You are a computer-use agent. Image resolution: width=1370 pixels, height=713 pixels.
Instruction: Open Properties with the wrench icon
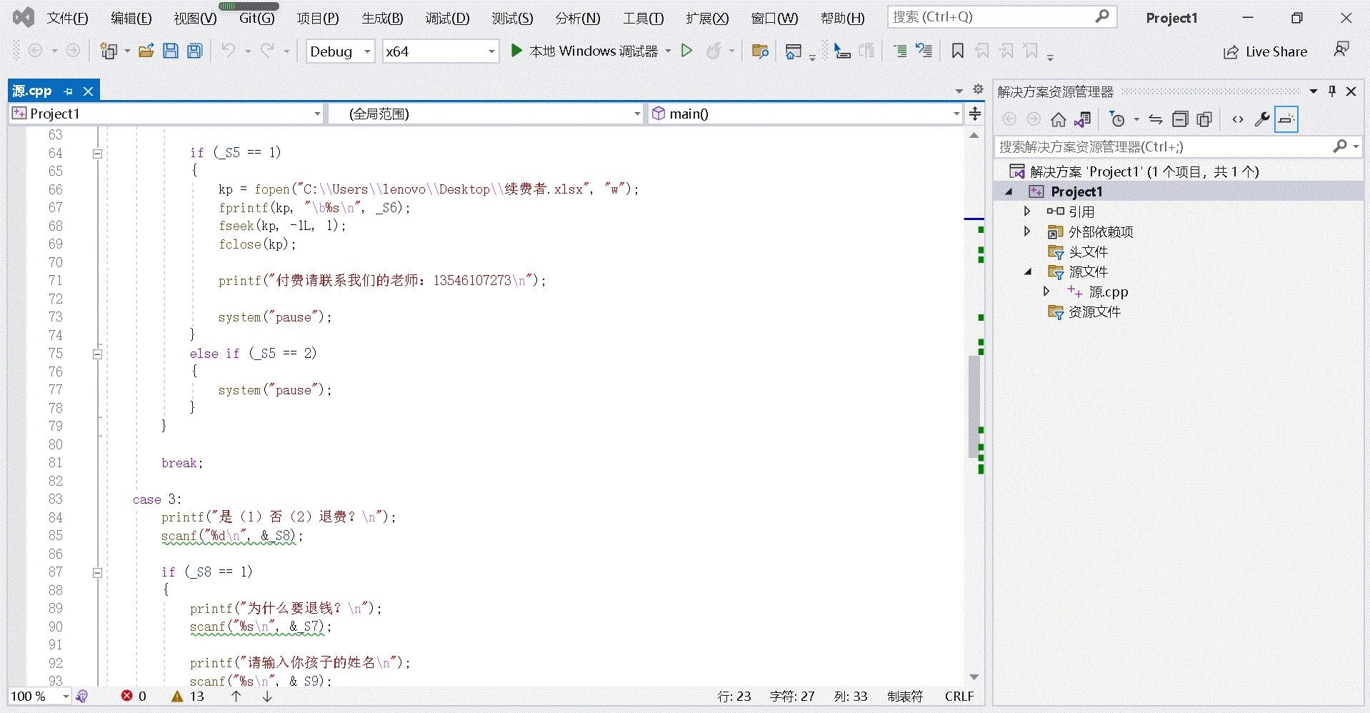[x=1262, y=119]
